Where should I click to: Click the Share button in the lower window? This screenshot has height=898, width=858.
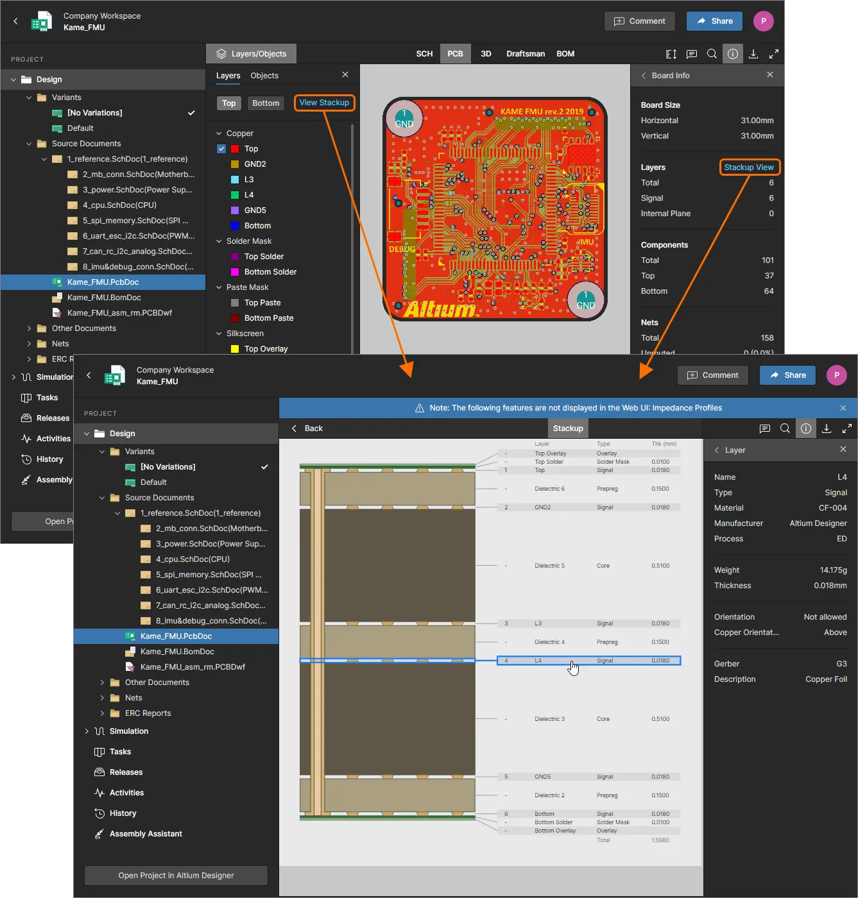tap(787, 375)
